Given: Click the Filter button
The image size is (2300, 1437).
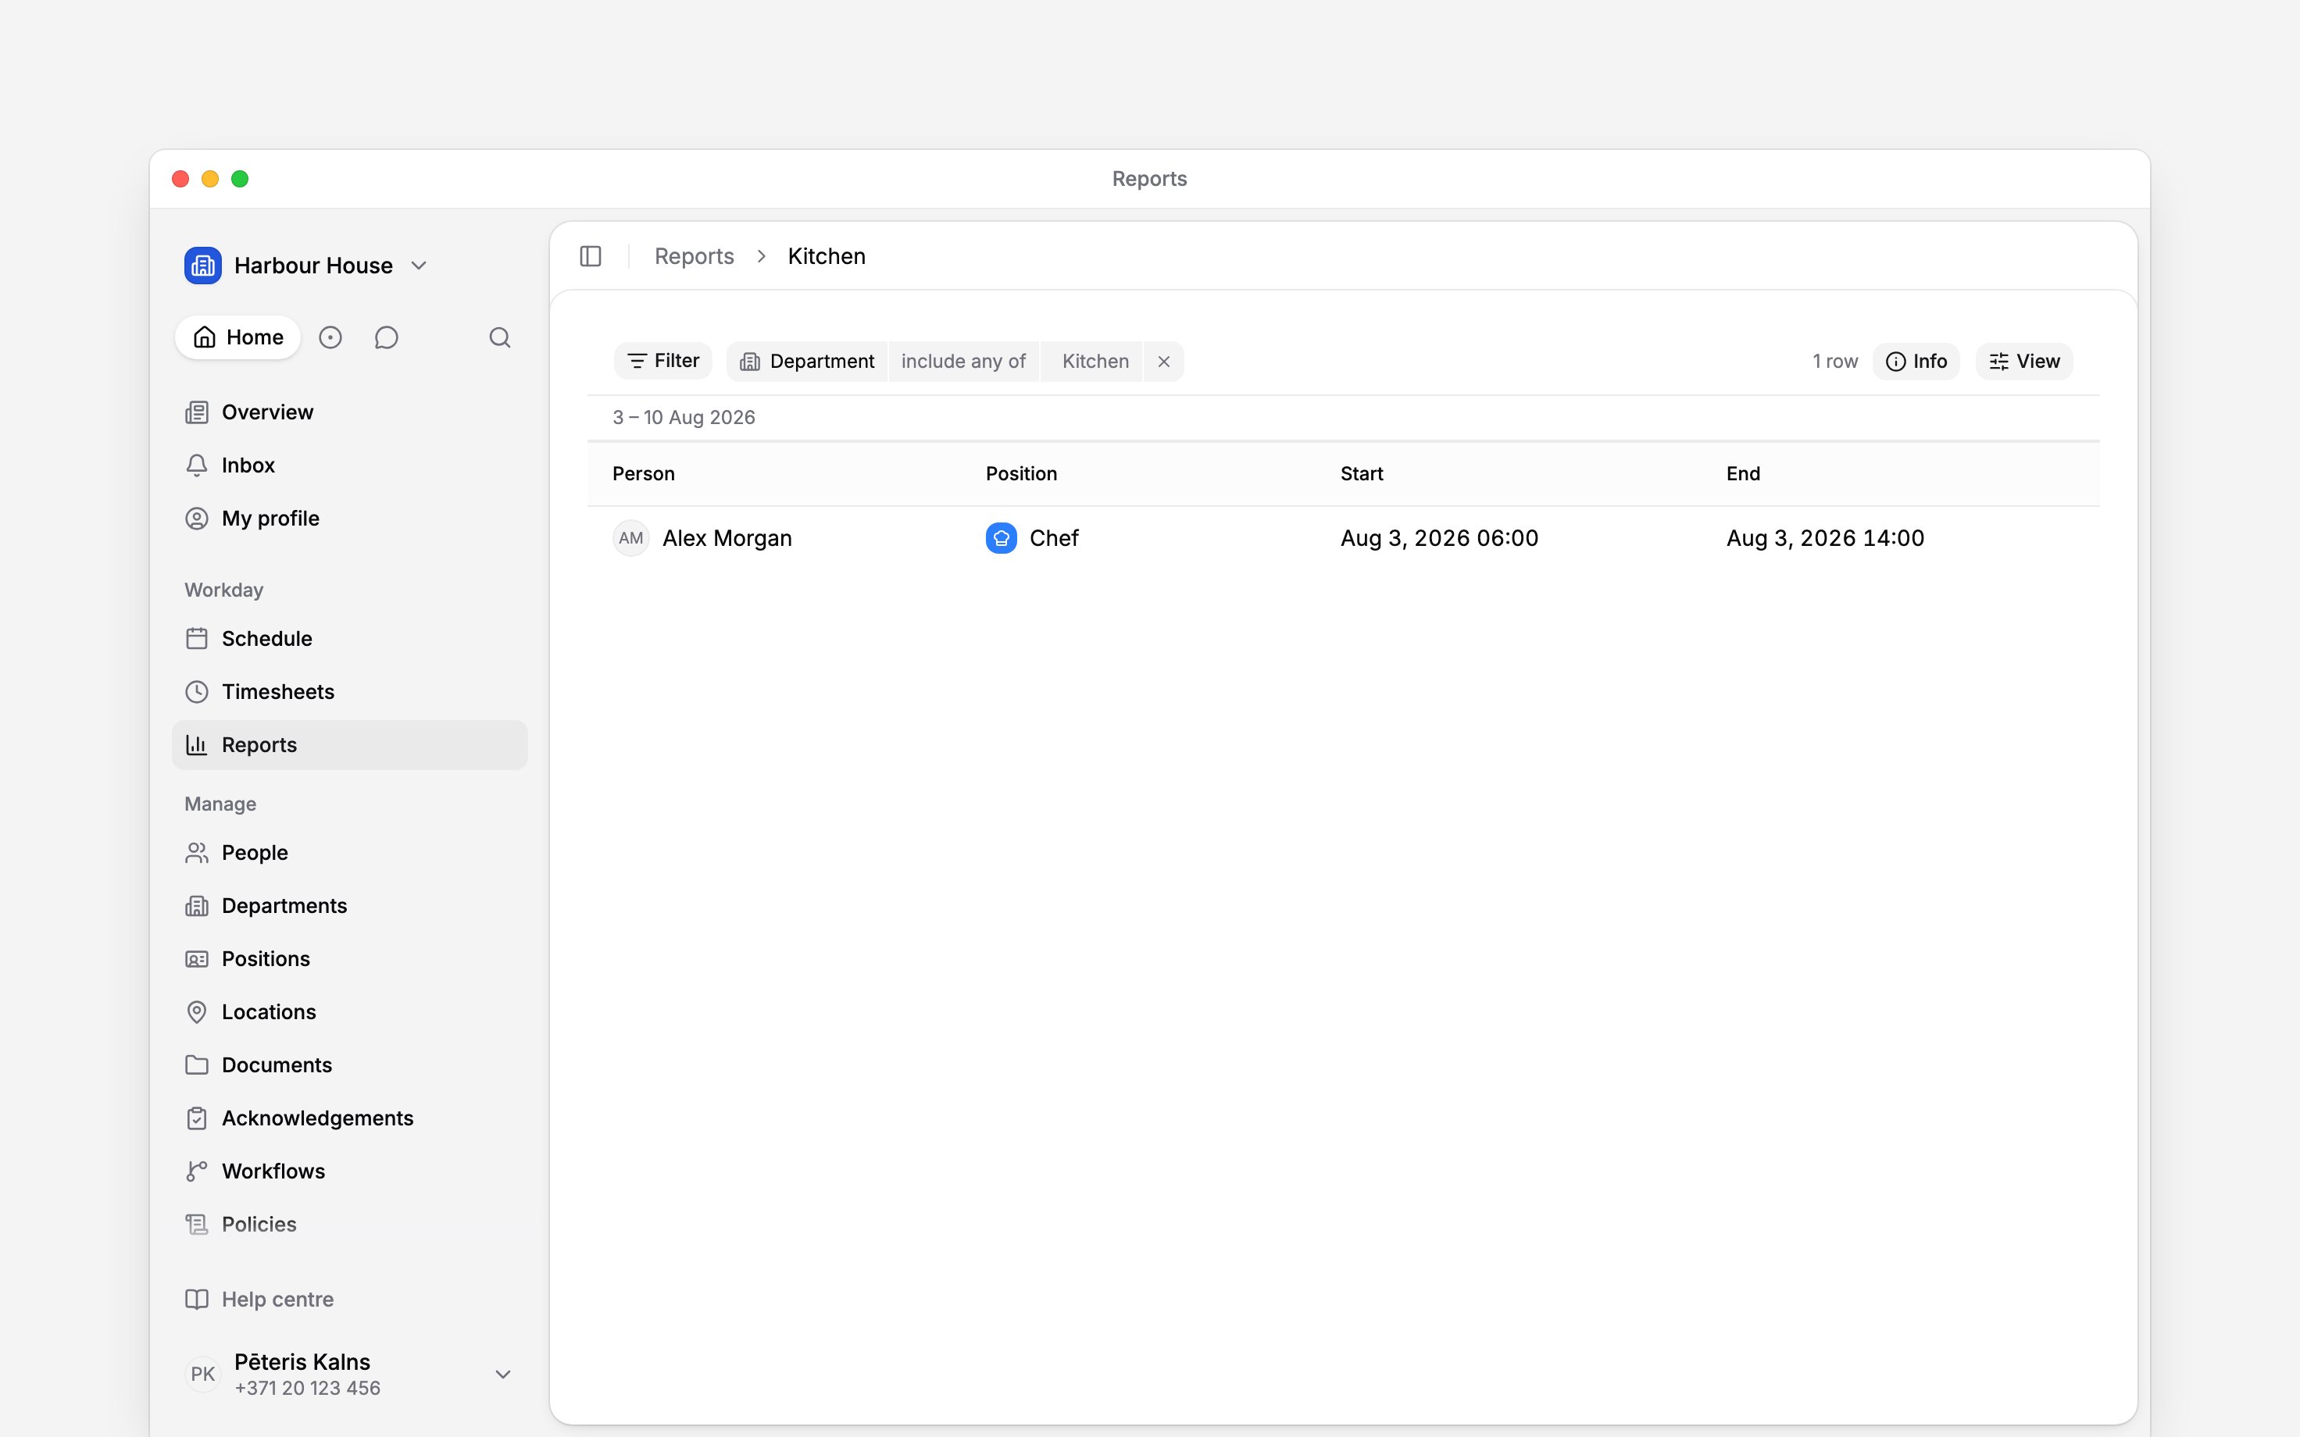Looking at the screenshot, I should [x=663, y=361].
